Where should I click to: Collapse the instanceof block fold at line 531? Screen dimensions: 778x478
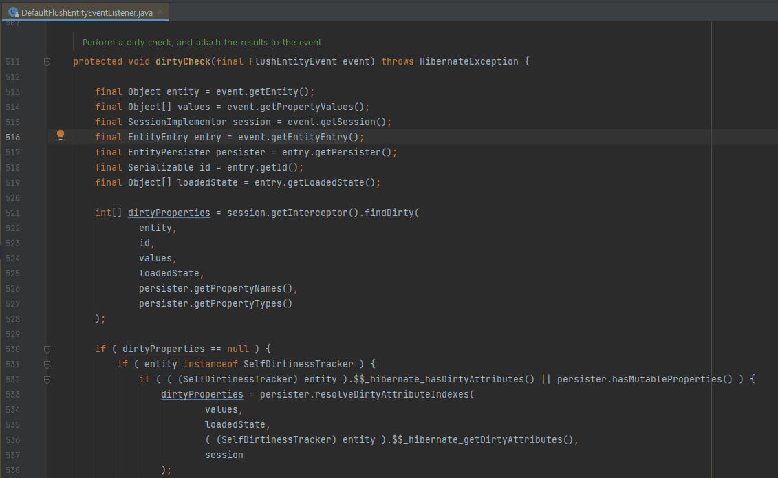click(47, 365)
